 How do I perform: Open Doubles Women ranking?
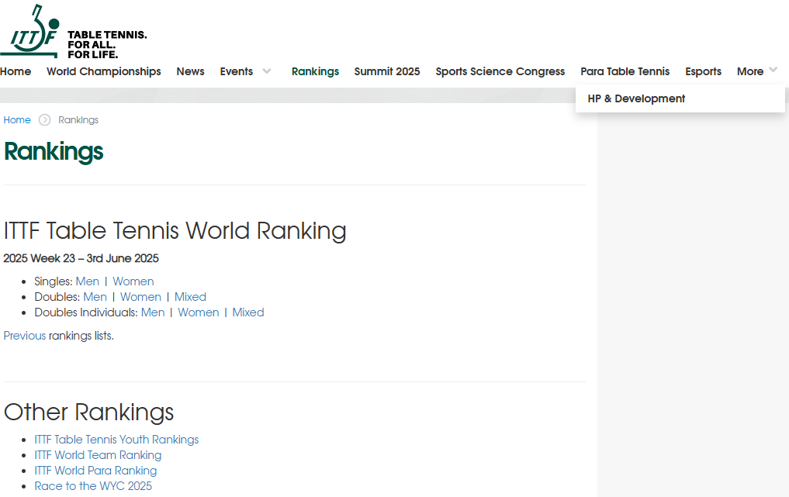coord(141,297)
